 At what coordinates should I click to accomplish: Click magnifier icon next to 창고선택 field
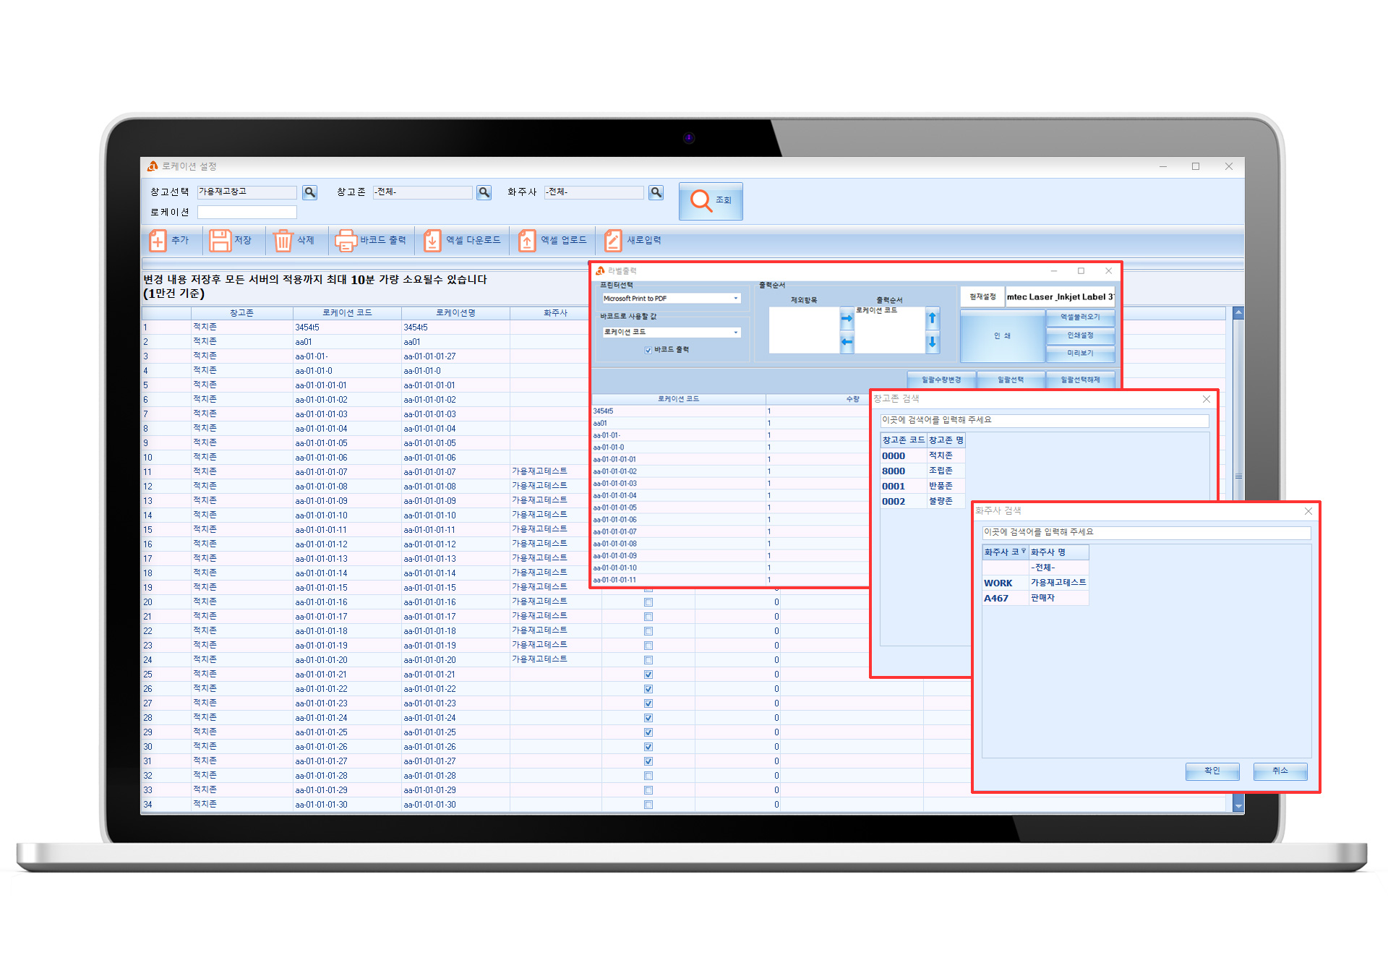click(x=310, y=192)
